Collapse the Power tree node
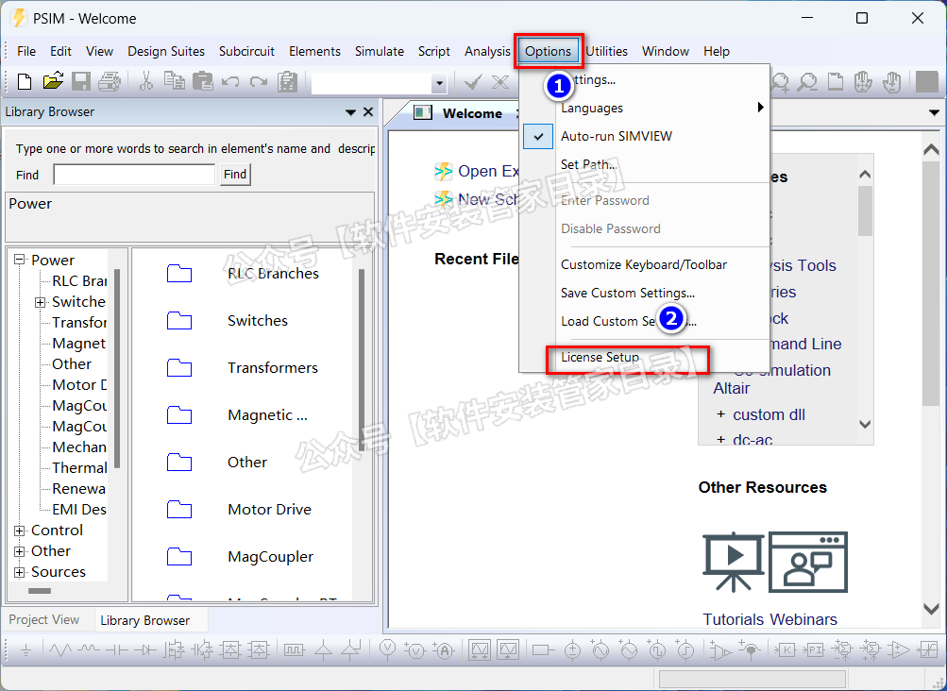Viewport: 947px width, 691px height. (x=20, y=259)
